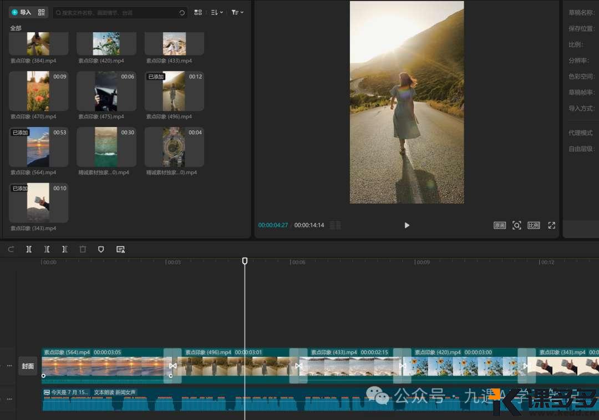Select the 文本朗读 新闻女声 audio clip
Image resolution: width=599 pixels, height=420 pixels.
click(x=320, y=399)
